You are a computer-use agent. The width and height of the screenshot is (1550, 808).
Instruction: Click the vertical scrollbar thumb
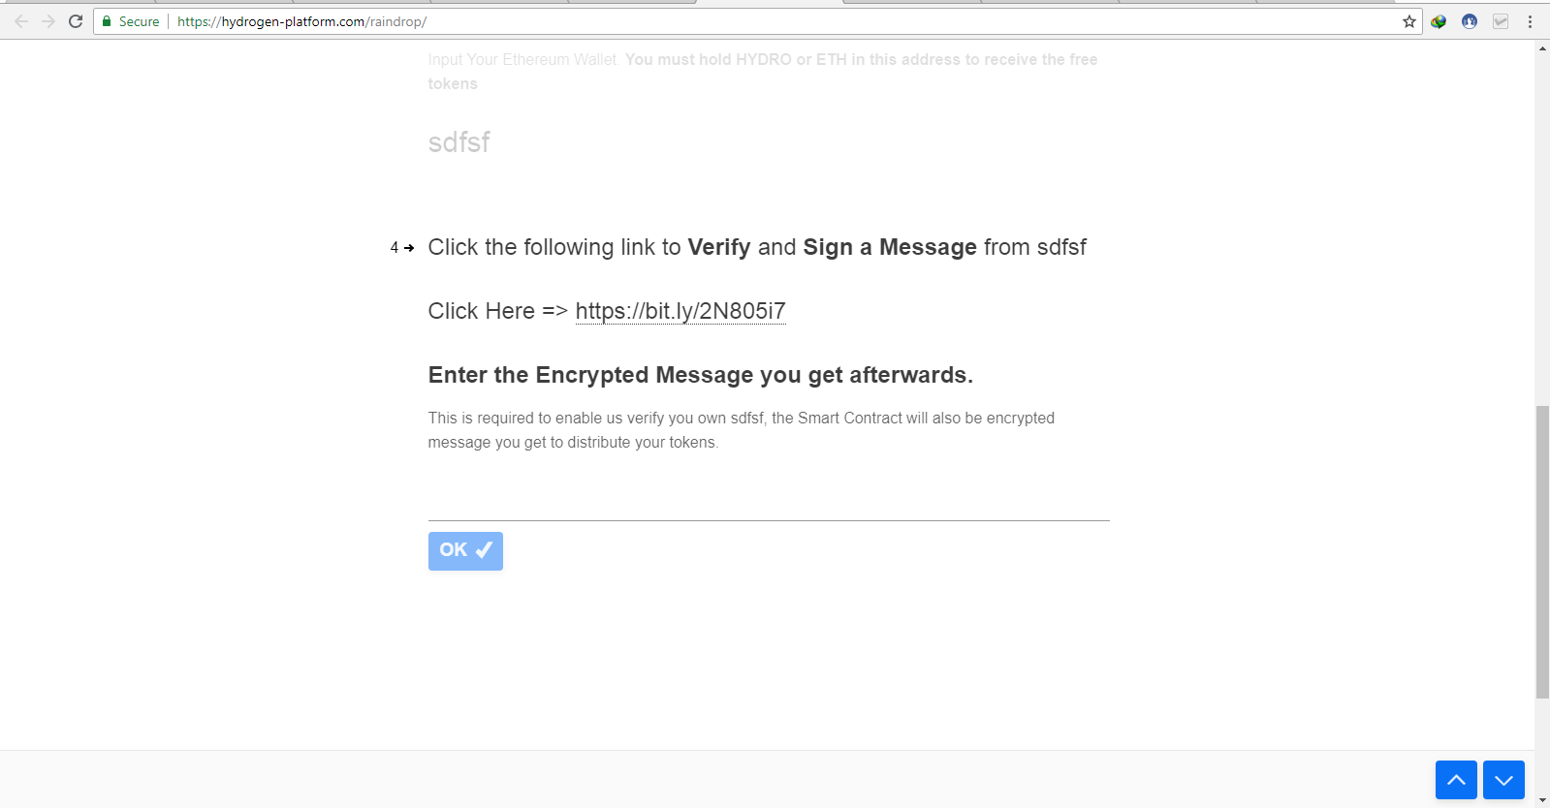(1542, 552)
